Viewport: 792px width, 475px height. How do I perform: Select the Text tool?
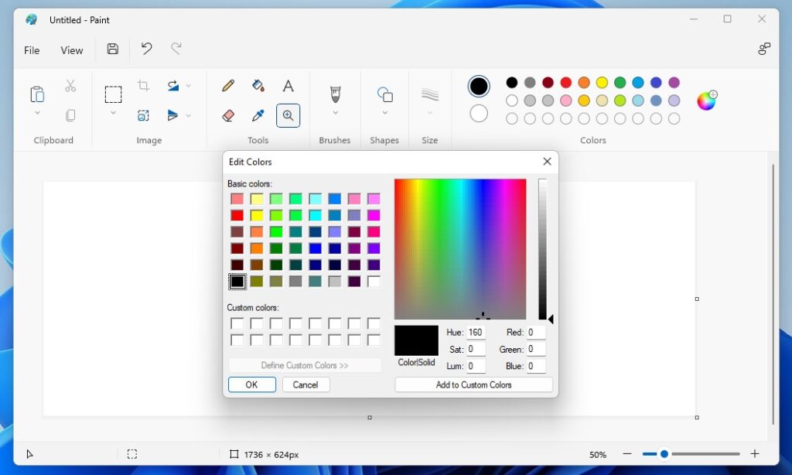(x=288, y=85)
